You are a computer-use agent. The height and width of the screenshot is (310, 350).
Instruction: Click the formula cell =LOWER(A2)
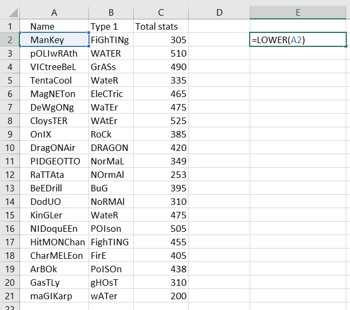298,40
